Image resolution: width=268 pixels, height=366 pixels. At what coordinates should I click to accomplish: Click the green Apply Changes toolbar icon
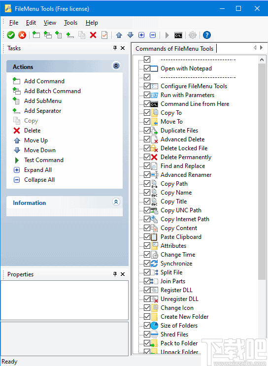[11, 35]
